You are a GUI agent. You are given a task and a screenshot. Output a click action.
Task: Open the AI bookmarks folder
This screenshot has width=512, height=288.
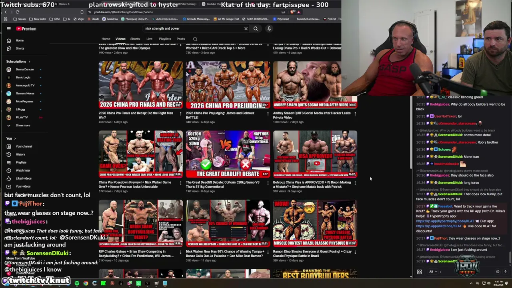point(67,19)
